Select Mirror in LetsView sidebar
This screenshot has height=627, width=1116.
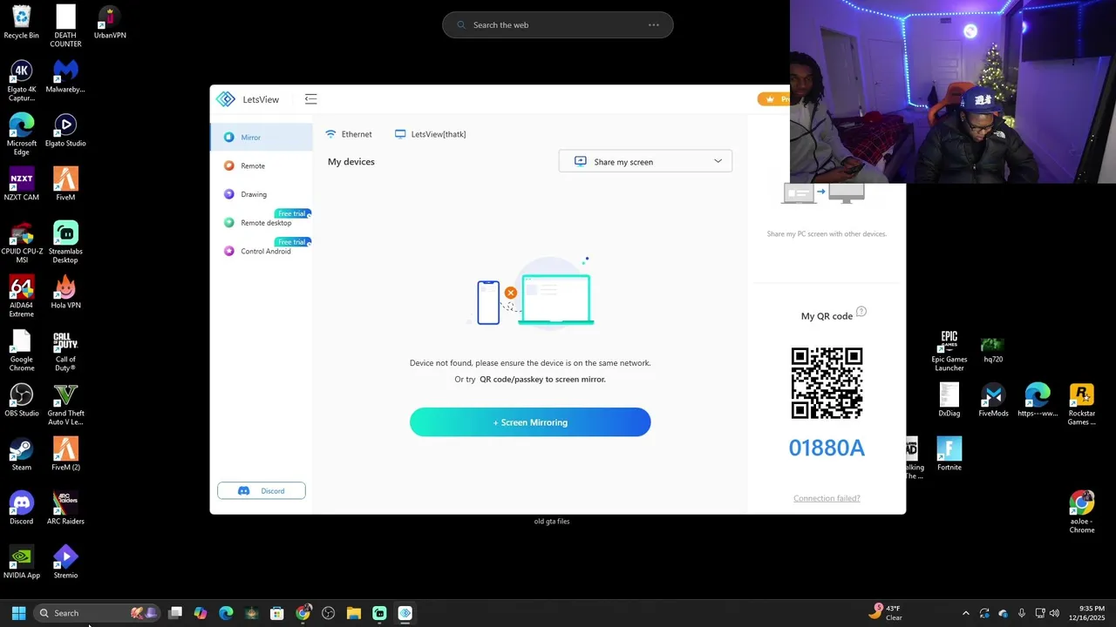(261, 137)
